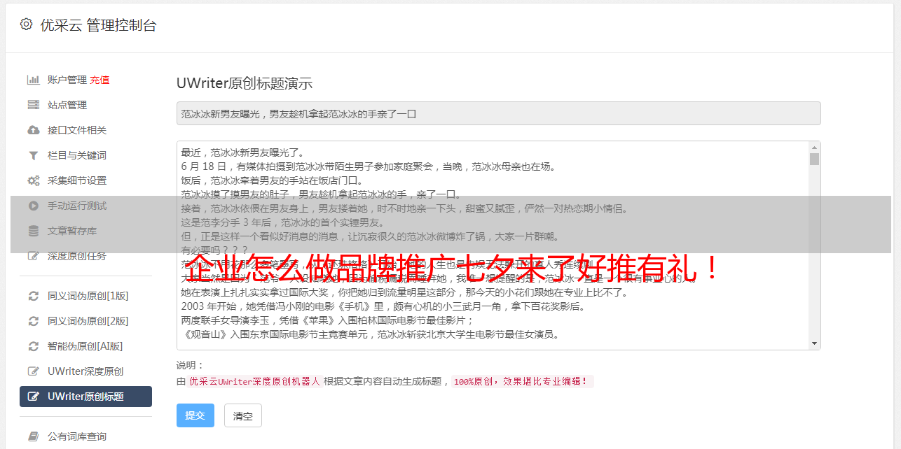Click the text area scrollbar thumb
901x449 pixels.
click(x=814, y=159)
